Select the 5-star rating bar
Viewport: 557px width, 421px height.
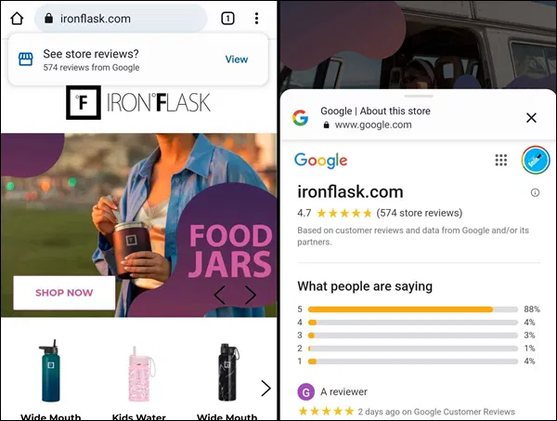(x=413, y=309)
